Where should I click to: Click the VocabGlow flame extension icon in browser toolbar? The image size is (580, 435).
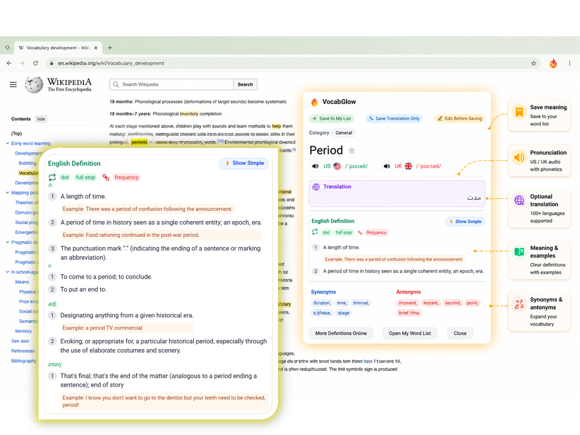pos(553,63)
